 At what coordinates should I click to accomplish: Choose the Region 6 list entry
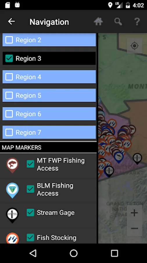pyautogui.click(x=49, y=114)
